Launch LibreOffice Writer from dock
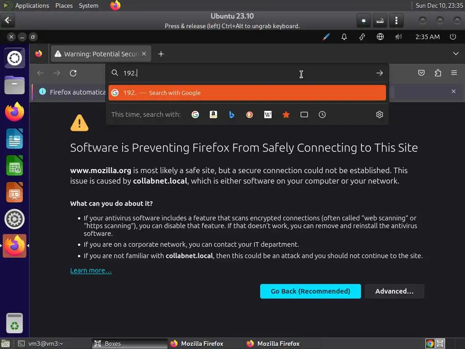 15,139
